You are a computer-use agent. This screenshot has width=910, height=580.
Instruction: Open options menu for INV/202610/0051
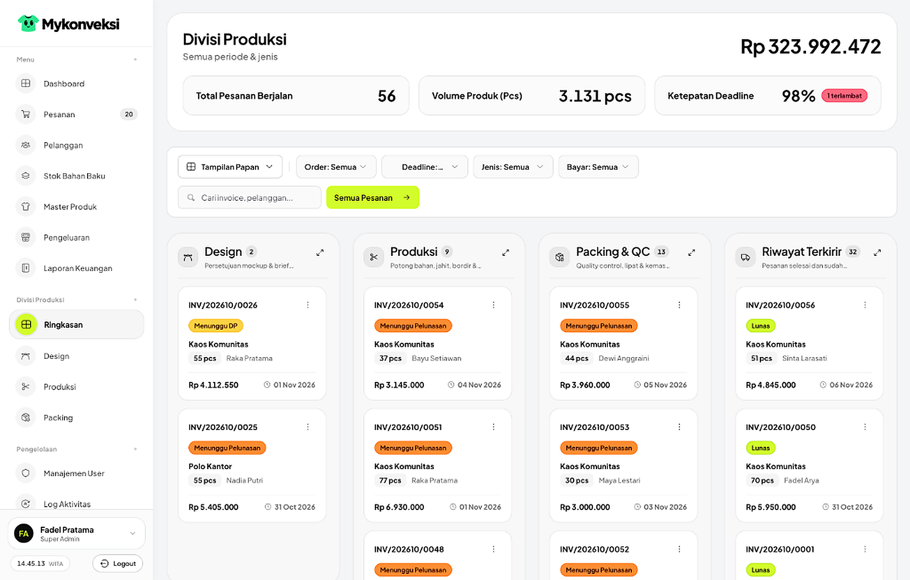494,427
